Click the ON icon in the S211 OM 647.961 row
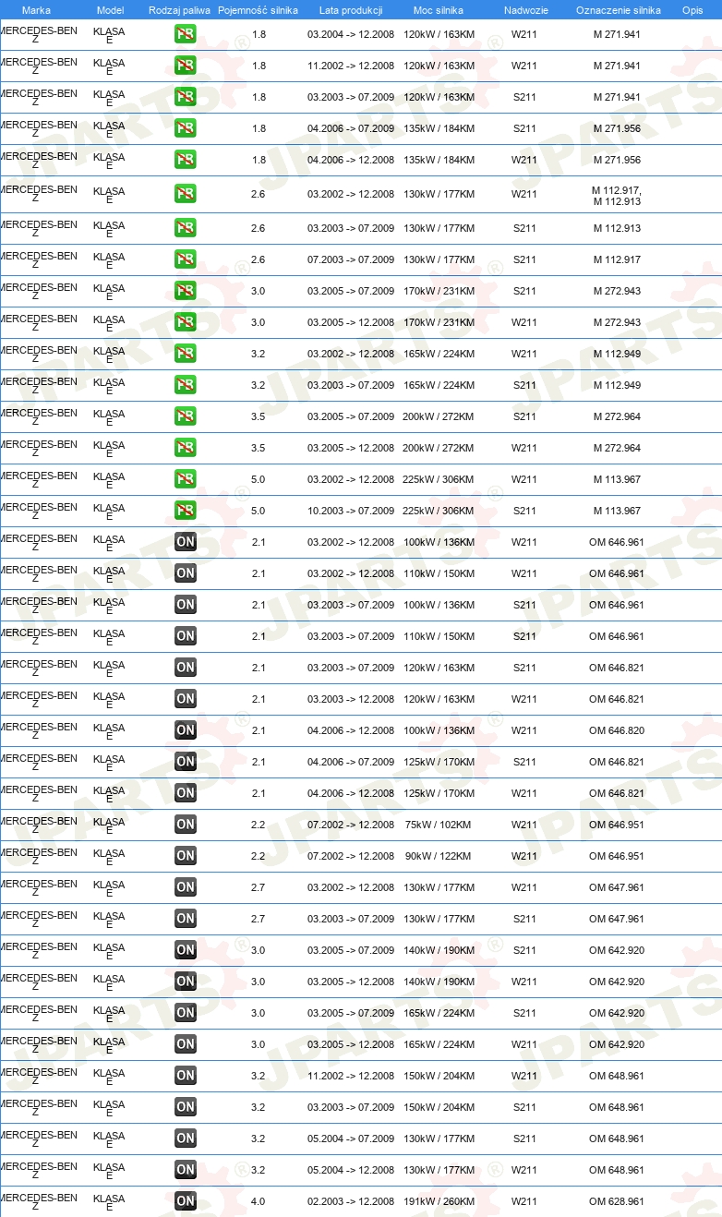Viewport: 722px width, 1217px height. [x=185, y=920]
